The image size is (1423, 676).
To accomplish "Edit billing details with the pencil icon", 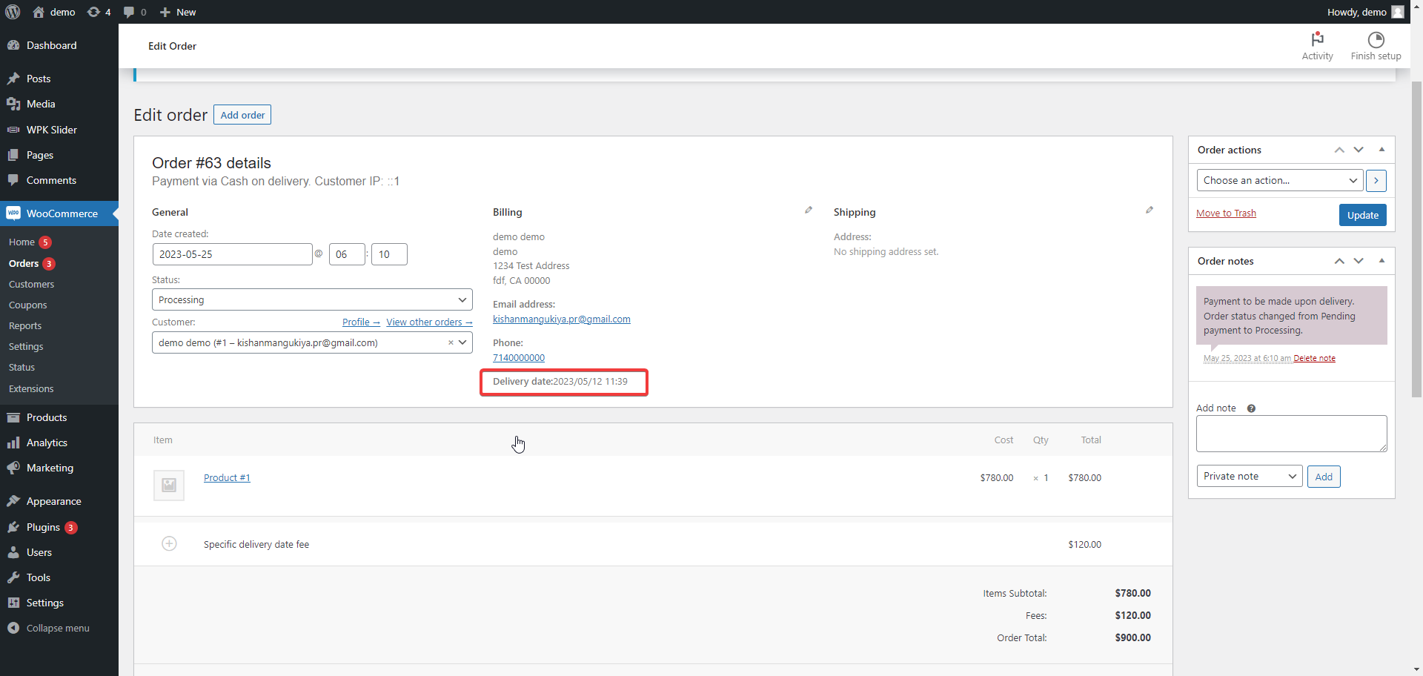I will (809, 211).
